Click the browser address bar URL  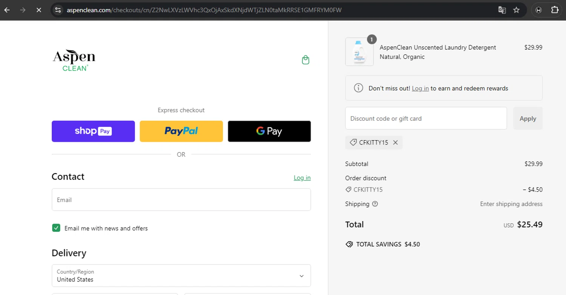click(x=204, y=10)
